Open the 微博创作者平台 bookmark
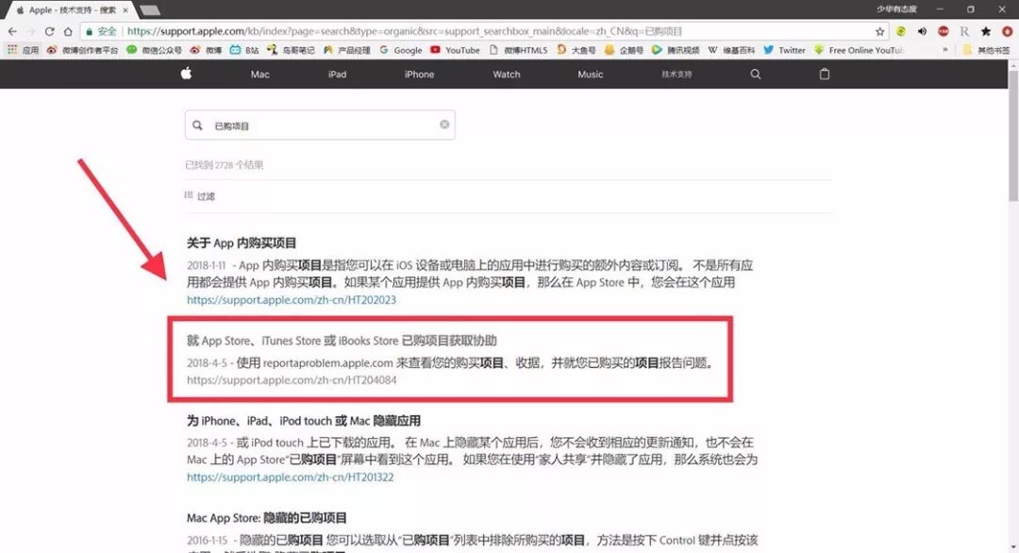The height and width of the screenshot is (553, 1019). pyautogui.click(x=82, y=50)
